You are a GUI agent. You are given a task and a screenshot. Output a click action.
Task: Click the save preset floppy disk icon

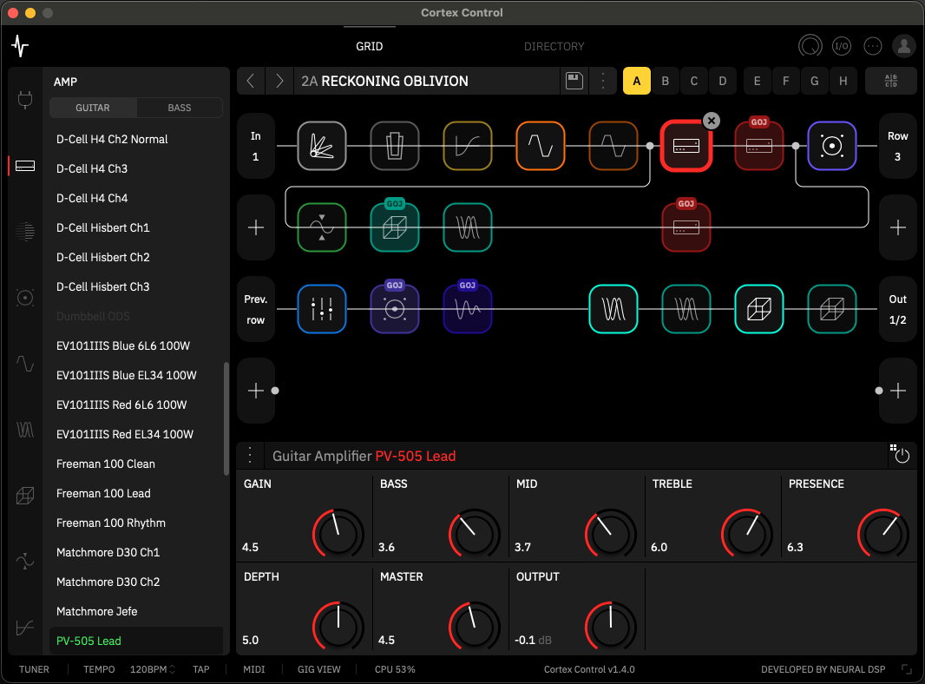tap(574, 81)
